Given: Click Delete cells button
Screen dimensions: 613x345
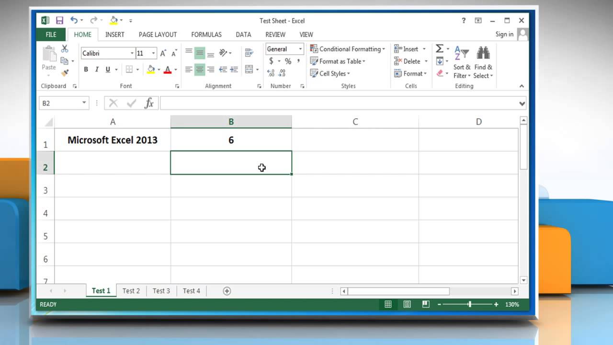Looking at the screenshot, I should click(407, 61).
